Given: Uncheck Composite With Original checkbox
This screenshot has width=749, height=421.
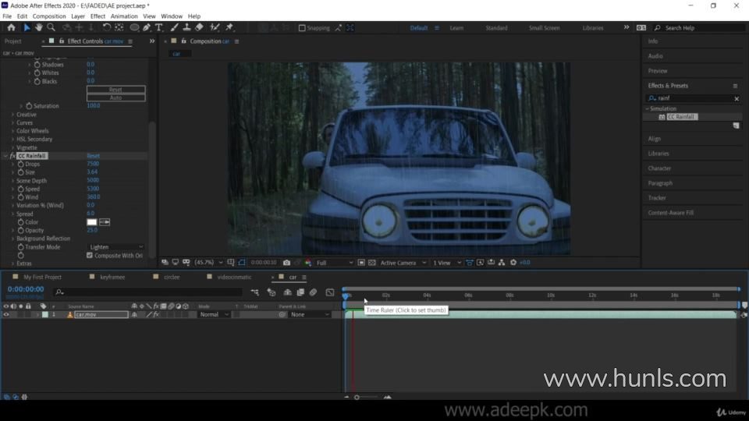Looking at the screenshot, I should pos(90,255).
